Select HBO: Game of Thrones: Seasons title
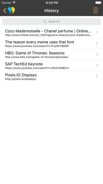The height and width of the screenshot is (184, 103). point(35,53)
